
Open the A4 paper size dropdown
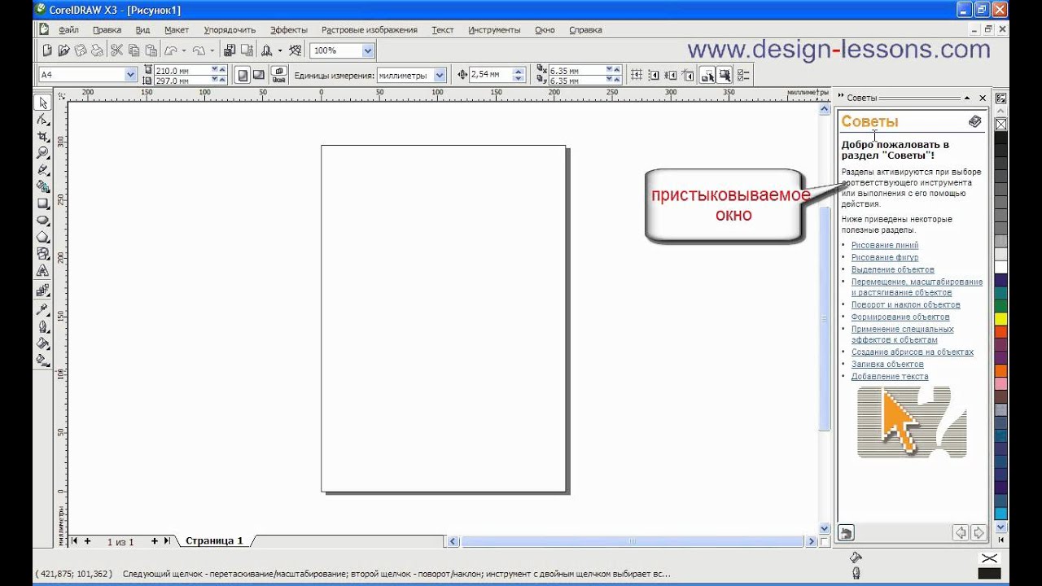pyautogui.click(x=130, y=75)
